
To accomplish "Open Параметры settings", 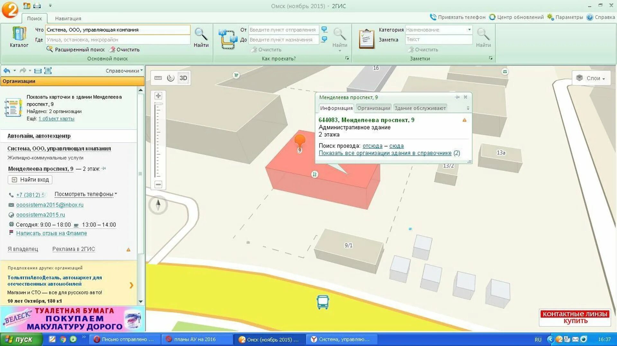I will [565, 17].
